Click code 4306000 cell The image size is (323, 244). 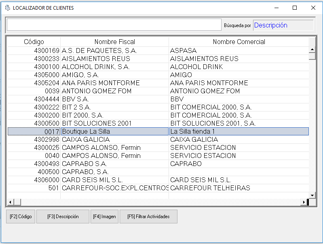[x=34, y=180]
